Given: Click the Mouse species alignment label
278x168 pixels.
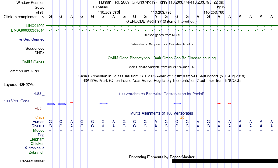Looking at the screenshot, I should (x=39, y=131).
